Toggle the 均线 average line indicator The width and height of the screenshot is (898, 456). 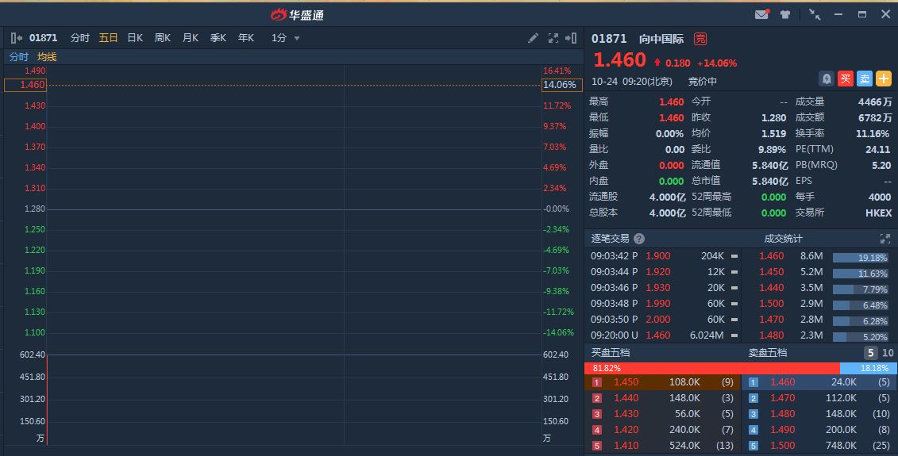click(47, 57)
